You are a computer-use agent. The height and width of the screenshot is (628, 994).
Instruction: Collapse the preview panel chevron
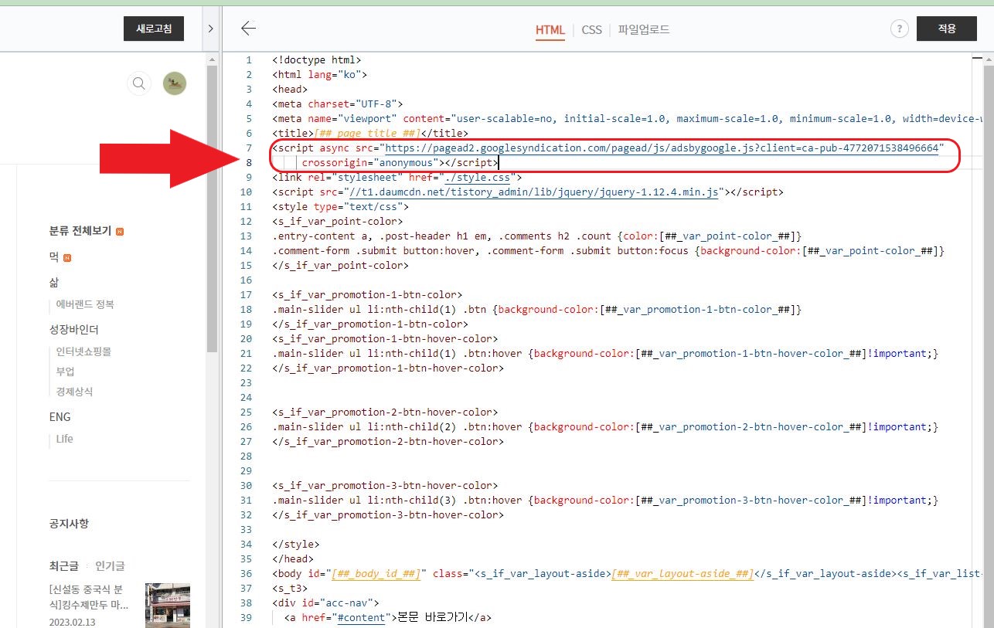point(211,29)
